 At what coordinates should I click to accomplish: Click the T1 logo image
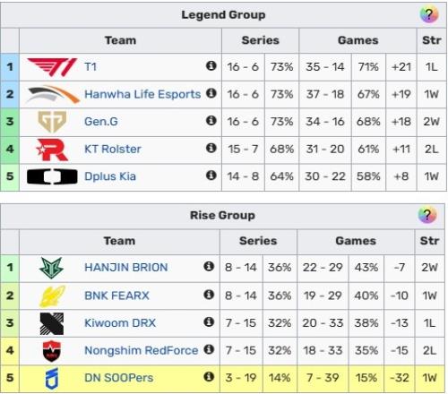coord(52,67)
